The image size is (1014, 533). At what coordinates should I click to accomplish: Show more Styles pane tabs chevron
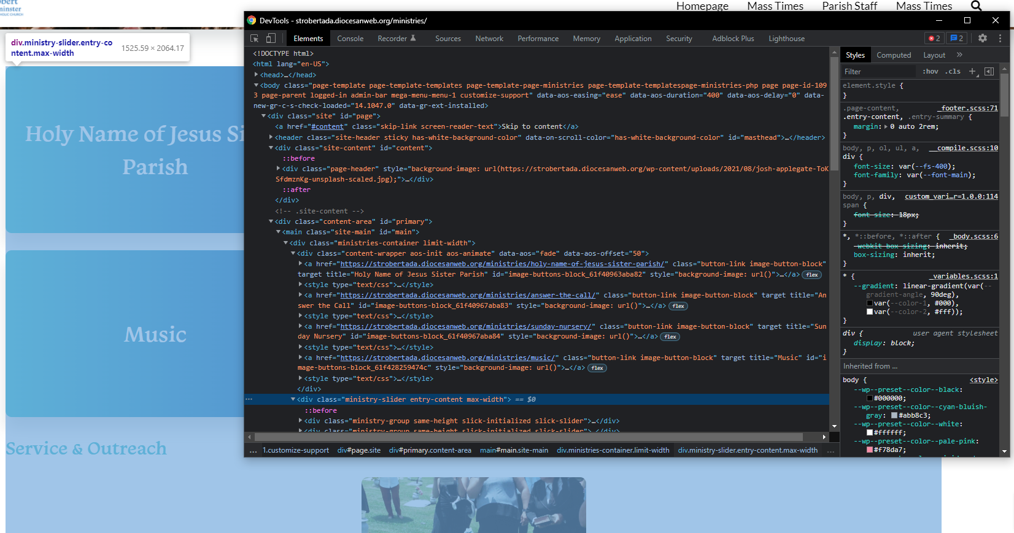[x=959, y=55]
